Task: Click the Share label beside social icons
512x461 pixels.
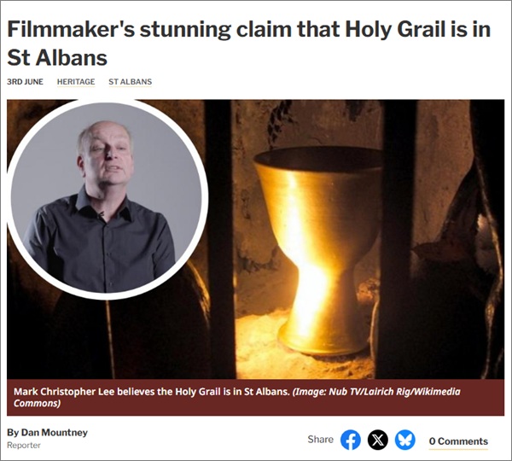Action: click(320, 440)
